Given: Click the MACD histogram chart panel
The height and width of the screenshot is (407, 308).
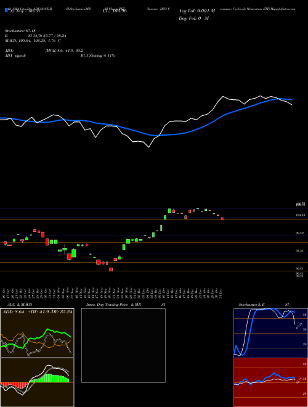Looking at the screenshot, I should pyautogui.click(x=37, y=382).
